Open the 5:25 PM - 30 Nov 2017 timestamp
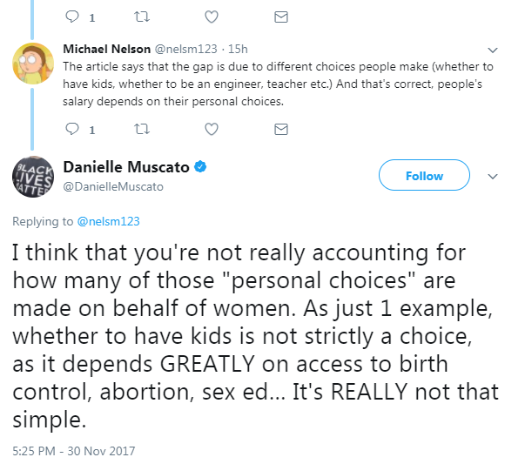The height and width of the screenshot is (464, 525). click(74, 451)
